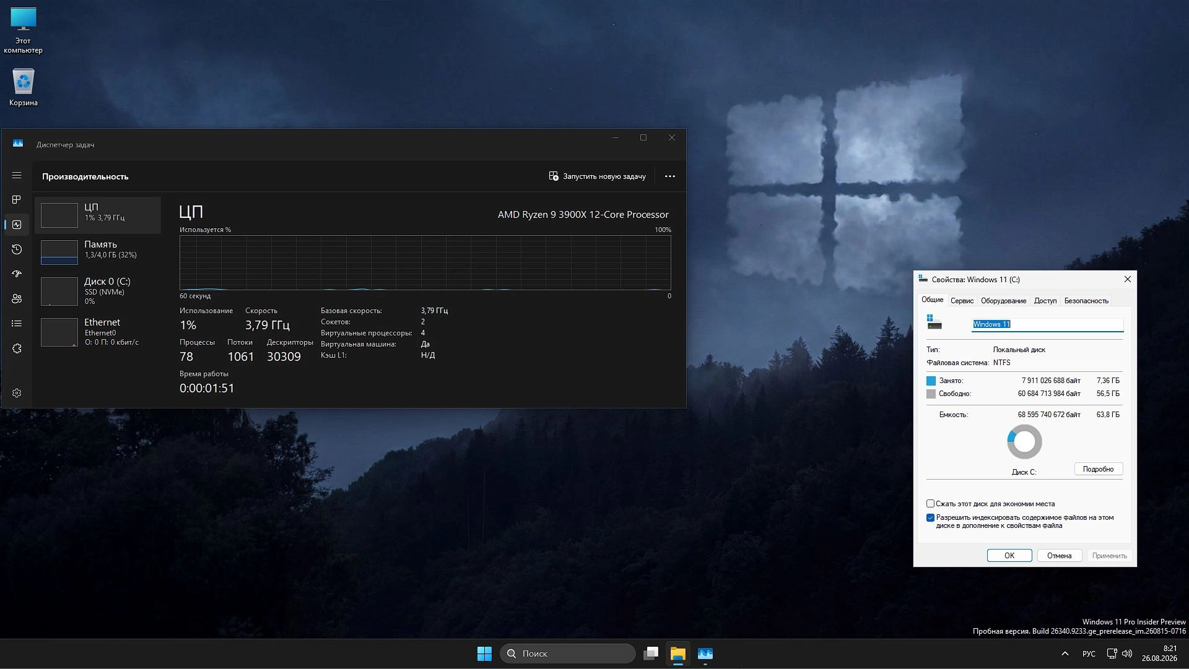Screen dimensions: 1189x669
Task: Select Память performance graph item
Action: pos(98,252)
